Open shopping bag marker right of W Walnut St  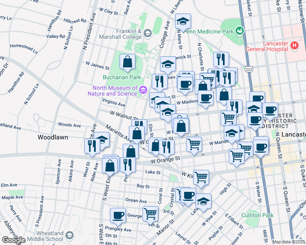(x=181, y=127)
